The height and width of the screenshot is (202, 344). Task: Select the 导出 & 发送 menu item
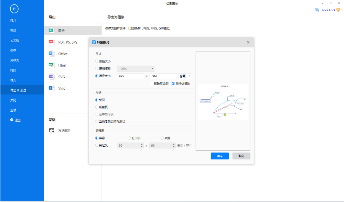(22, 90)
